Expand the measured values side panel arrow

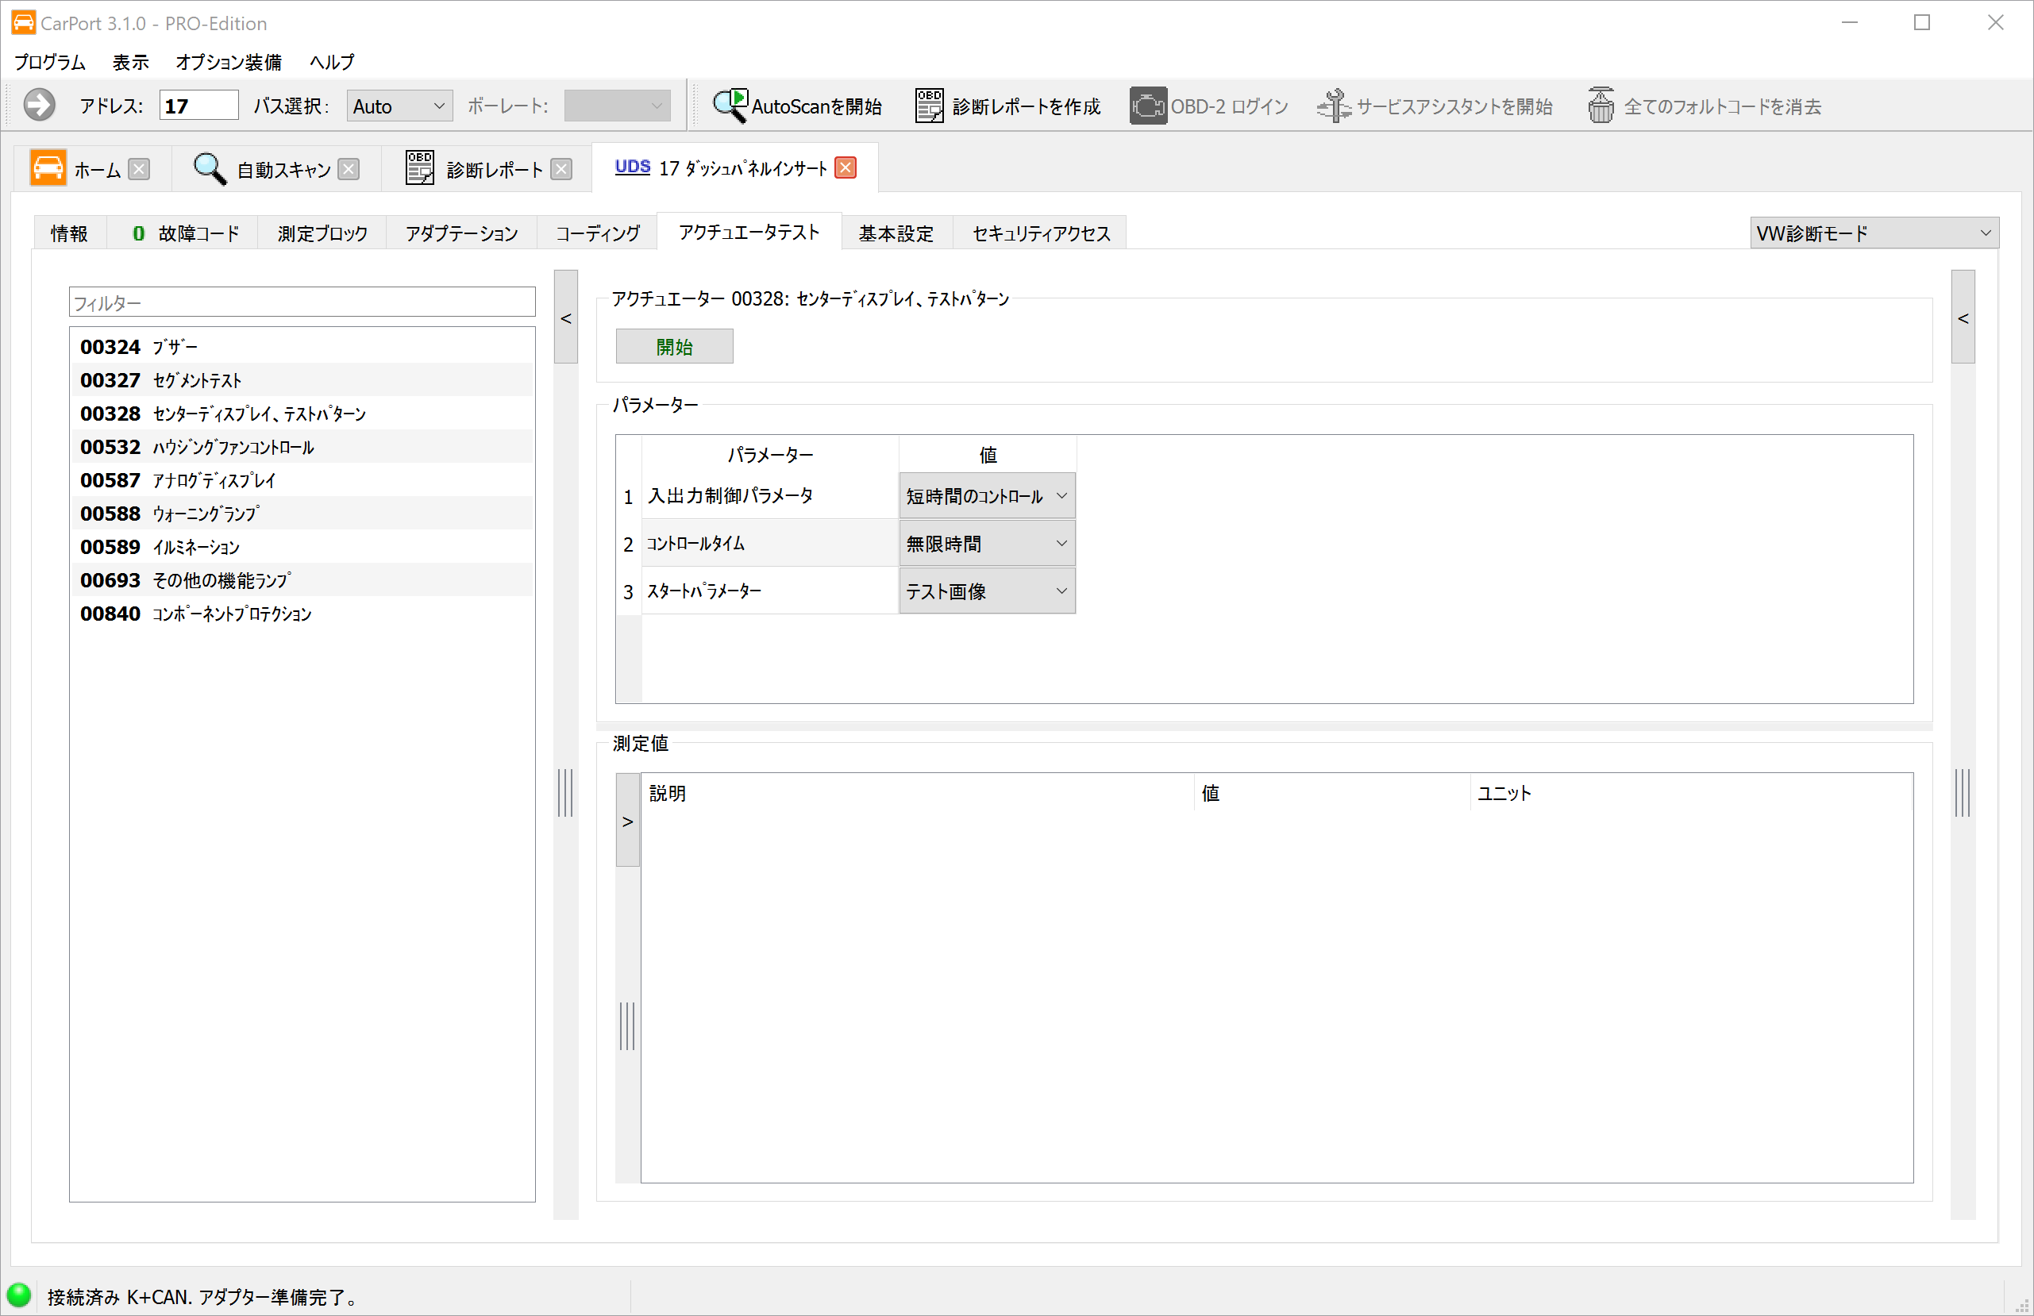(x=627, y=822)
